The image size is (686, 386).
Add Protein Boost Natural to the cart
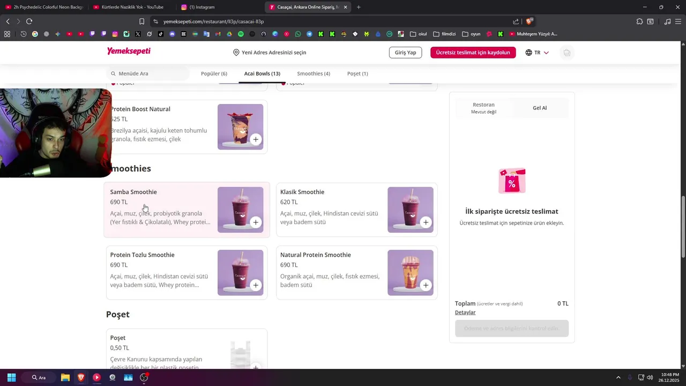pos(256,139)
